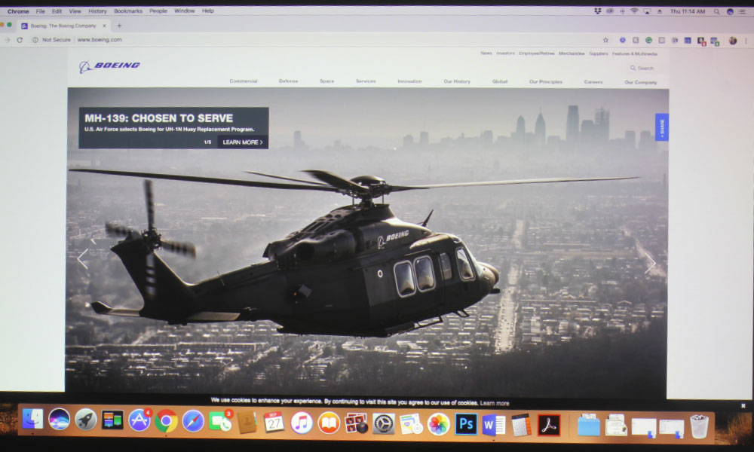The height and width of the screenshot is (452, 754).
Task: Click the Learn More button on the banner
Action: (242, 142)
